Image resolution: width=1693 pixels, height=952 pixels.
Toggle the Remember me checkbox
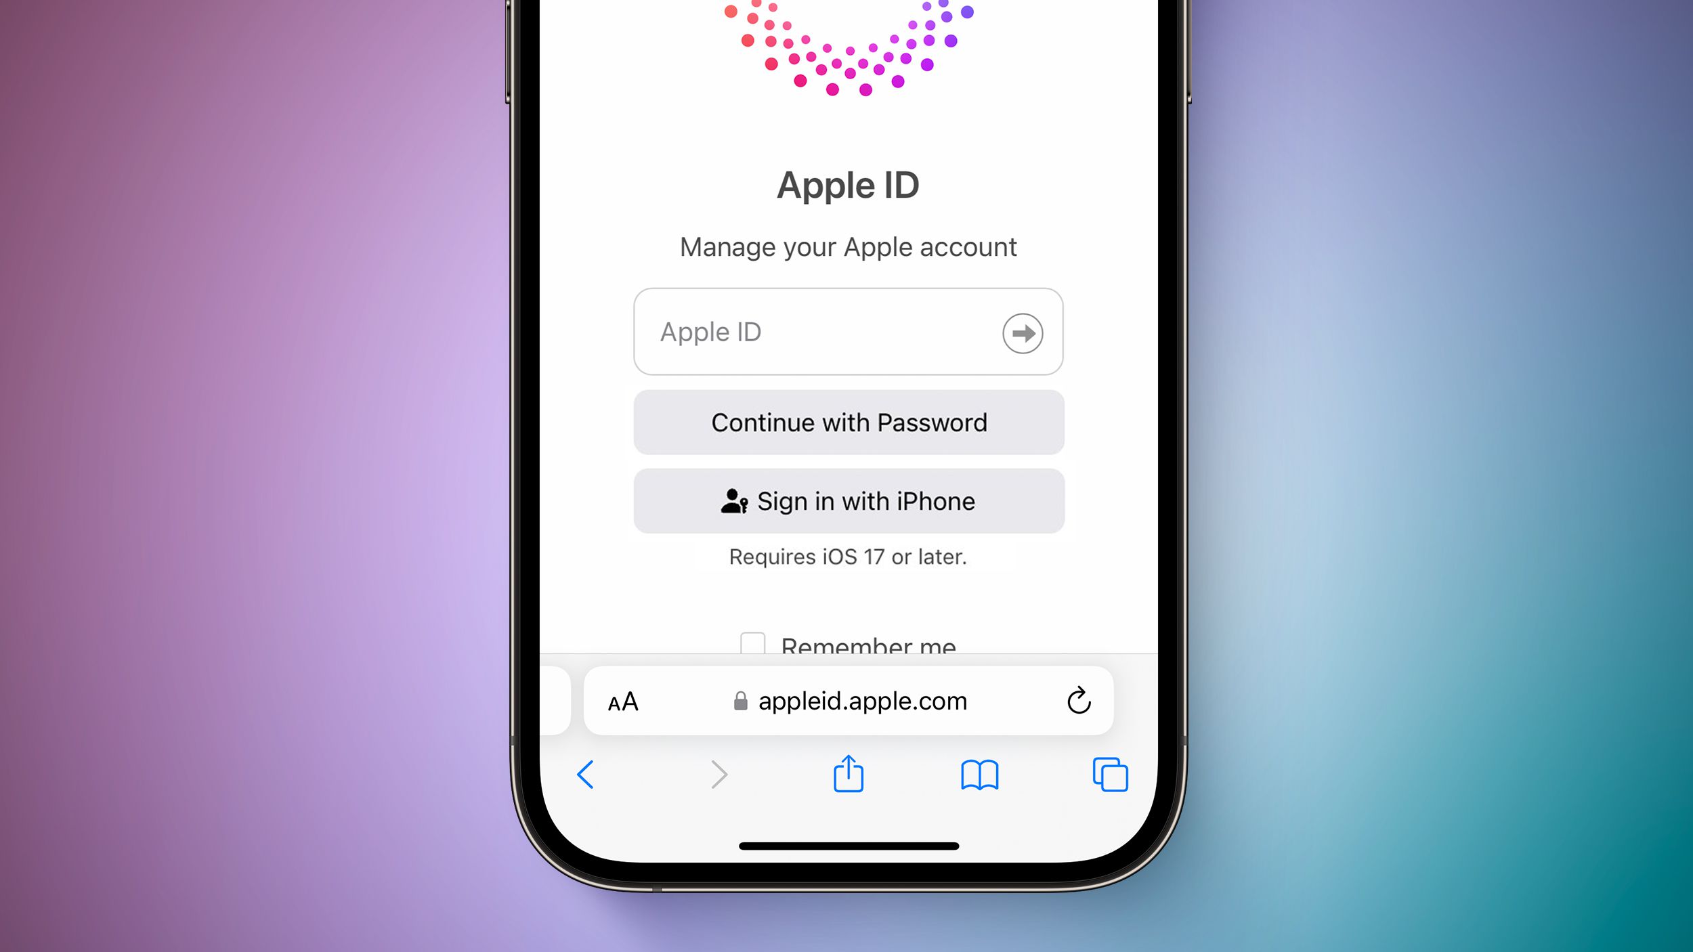point(752,644)
